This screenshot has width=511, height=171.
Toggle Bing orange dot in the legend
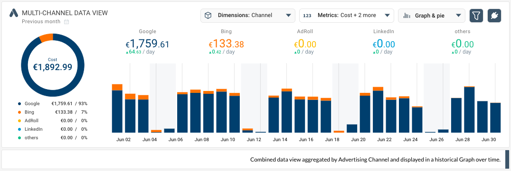(19, 112)
